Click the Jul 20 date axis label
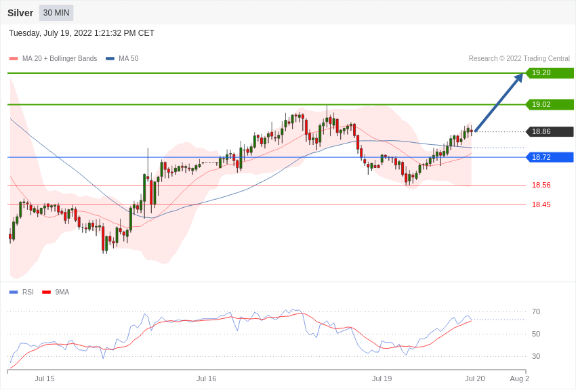 pyautogui.click(x=475, y=378)
